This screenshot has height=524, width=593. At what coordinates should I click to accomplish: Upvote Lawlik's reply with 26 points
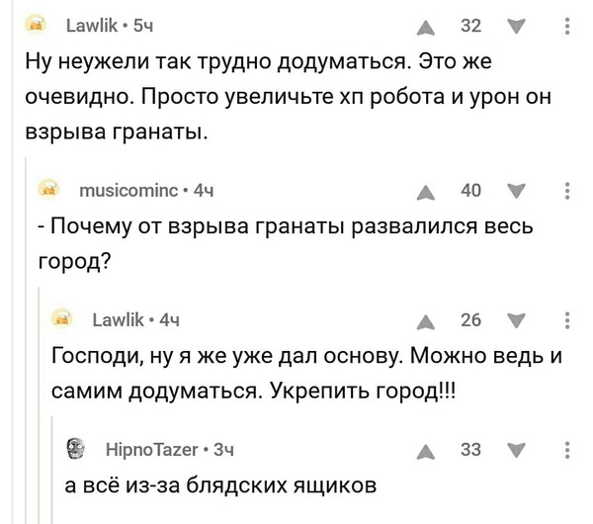(427, 319)
